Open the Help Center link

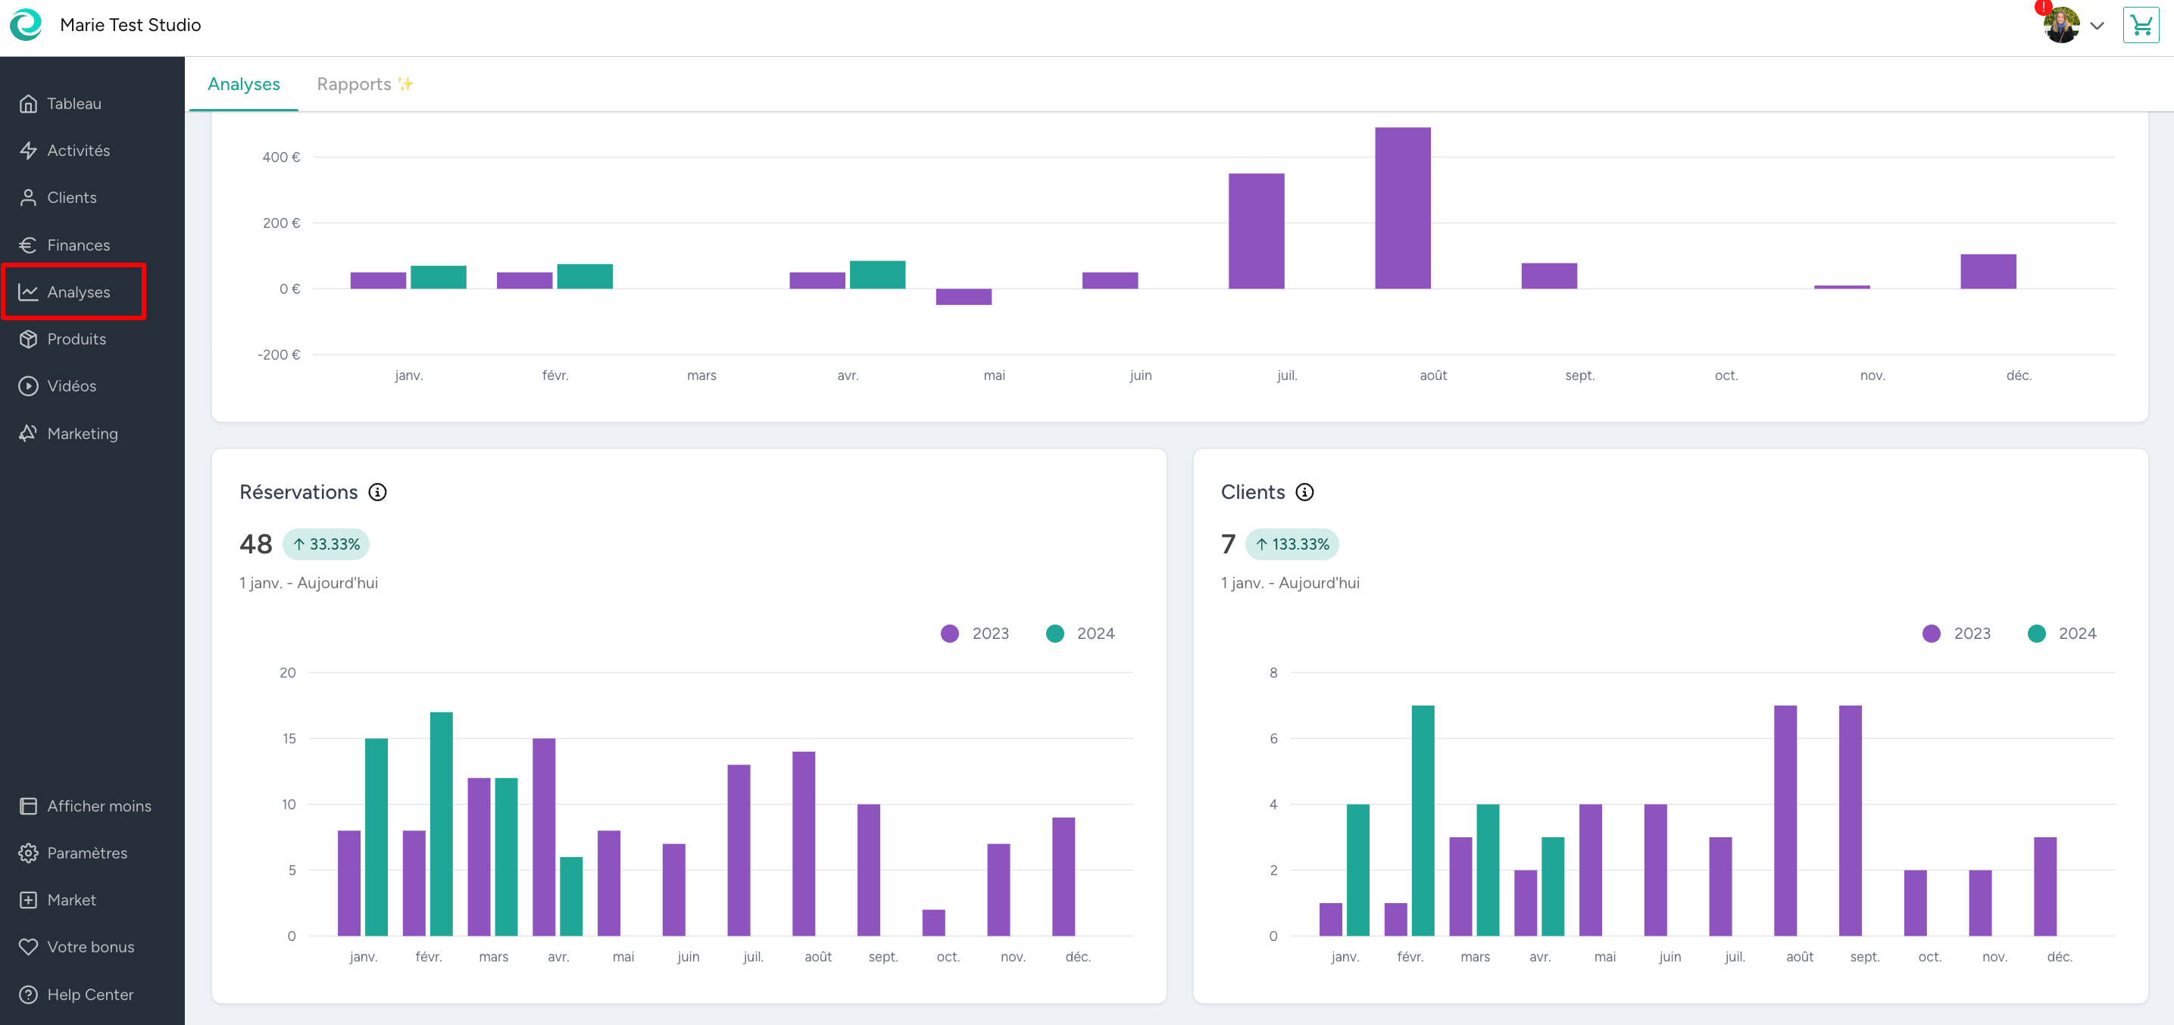click(x=89, y=994)
